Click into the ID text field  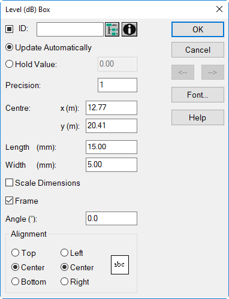pos(70,29)
